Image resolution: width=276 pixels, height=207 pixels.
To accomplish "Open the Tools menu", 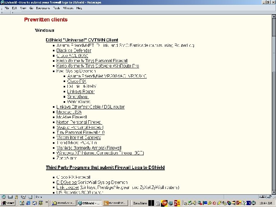I will point(56,8).
